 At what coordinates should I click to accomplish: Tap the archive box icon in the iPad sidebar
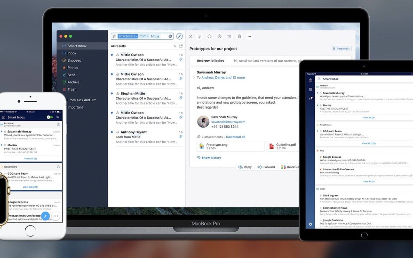tap(310, 89)
